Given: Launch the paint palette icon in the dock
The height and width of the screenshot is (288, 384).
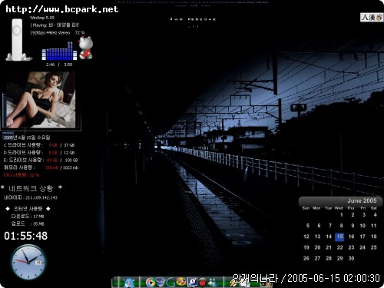Looking at the screenshot, I should coord(181,282).
